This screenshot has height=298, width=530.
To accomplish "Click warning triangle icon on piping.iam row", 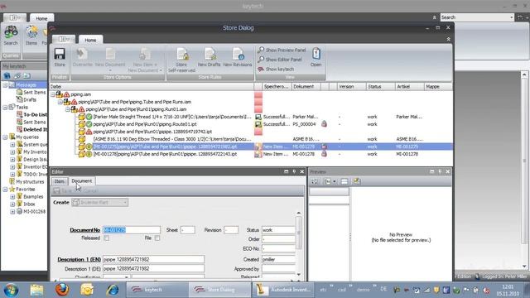I will tap(66, 94).
